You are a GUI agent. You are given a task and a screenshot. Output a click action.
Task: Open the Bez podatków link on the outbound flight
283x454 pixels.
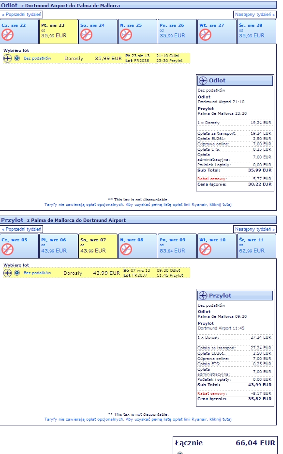(37, 58)
